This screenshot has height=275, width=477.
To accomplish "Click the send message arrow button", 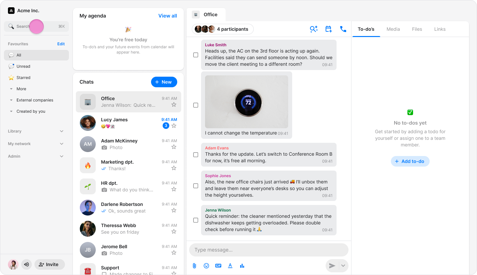I will [332, 266].
